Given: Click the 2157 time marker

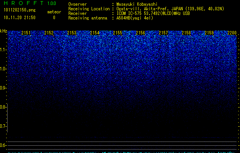Looking at the screenshot, I should click(x=163, y=33).
